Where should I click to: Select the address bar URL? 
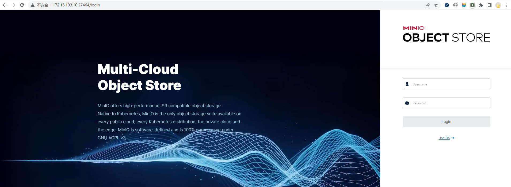[x=76, y=5]
